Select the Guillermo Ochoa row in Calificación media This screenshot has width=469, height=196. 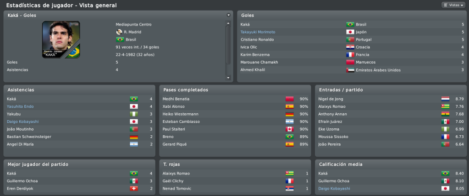tap(391, 181)
